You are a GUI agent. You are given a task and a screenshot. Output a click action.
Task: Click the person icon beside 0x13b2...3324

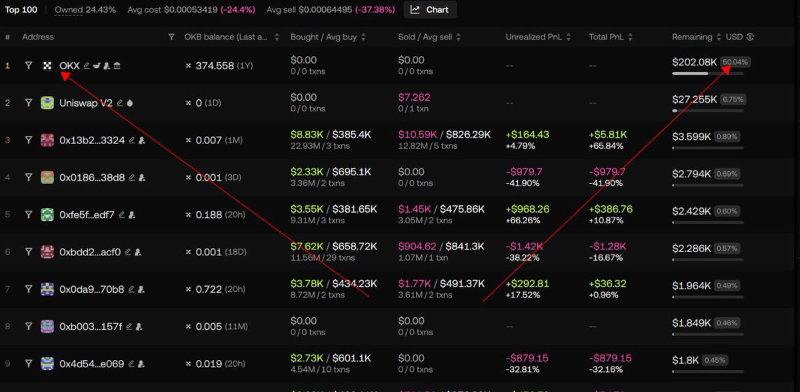141,141
